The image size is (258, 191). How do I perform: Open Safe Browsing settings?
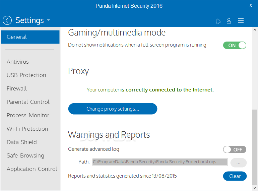point(25,155)
